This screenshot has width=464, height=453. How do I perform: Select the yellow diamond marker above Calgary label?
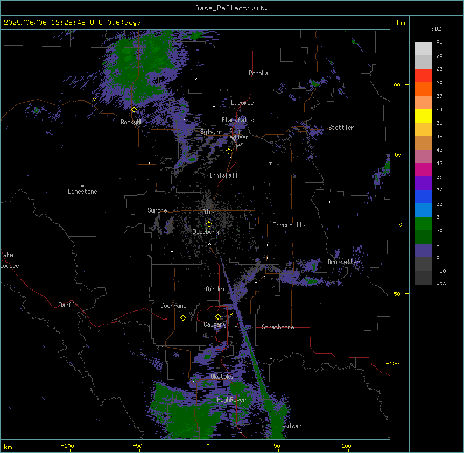pos(218,317)
